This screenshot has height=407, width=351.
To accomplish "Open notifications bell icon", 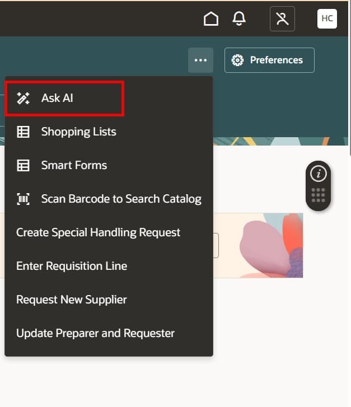I will tap(239, 18).
